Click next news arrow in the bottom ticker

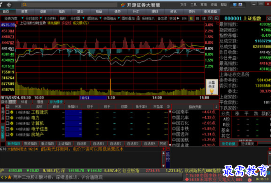click(5, 177)
